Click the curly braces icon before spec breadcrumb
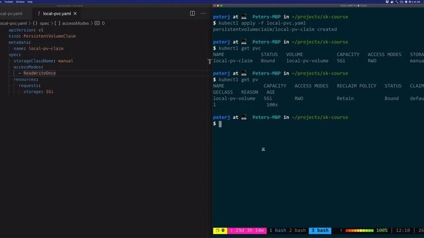 tap(35, 24)
